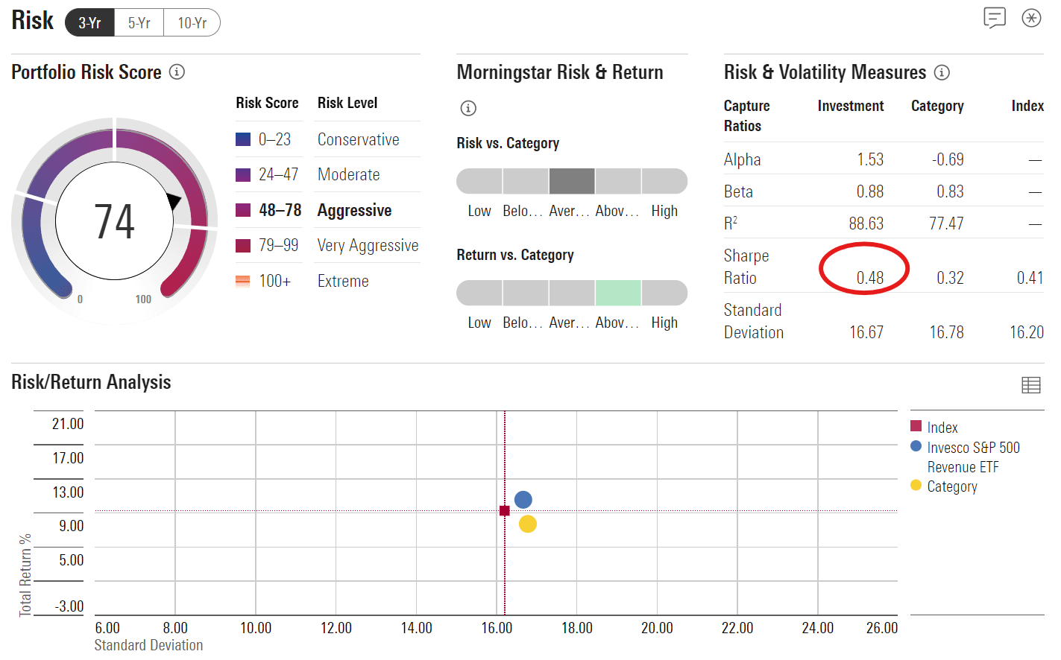Click the Risk vs. Category heading
Viewport: 1061px width, 660px height.
click(x=509, y=143)
